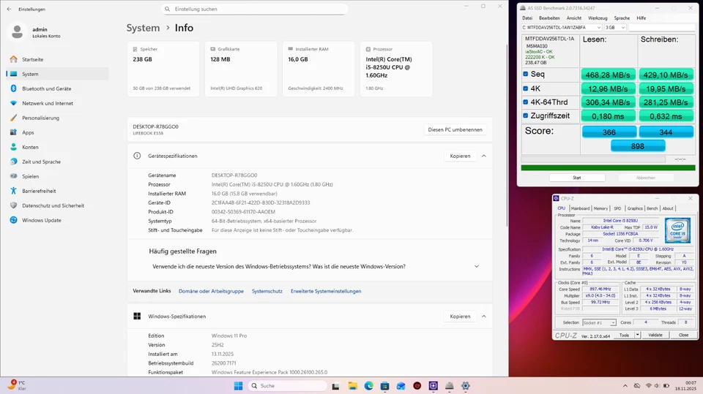The height and width of the screenshot is (394, 703).
Task: Go back using the Settings back arrow
Action: click(9, 9)
